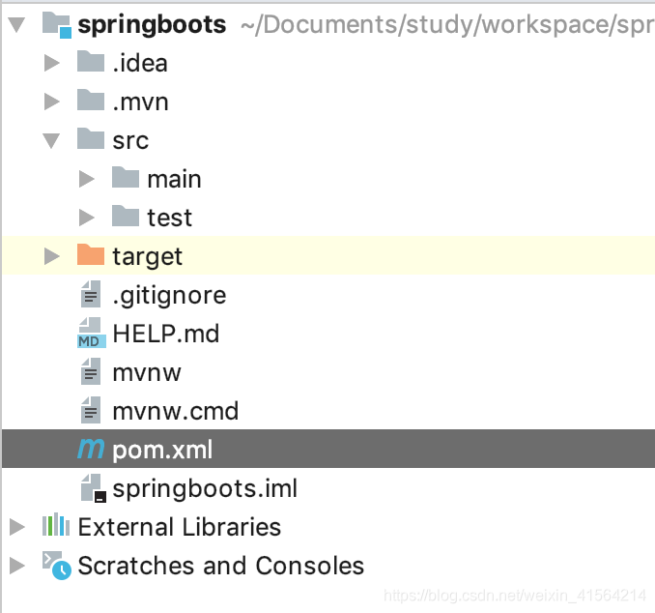The height and width of the screenshot is (613, 655).
Task: Click the Scratches and Consoles clock icon
Action: 57,566
